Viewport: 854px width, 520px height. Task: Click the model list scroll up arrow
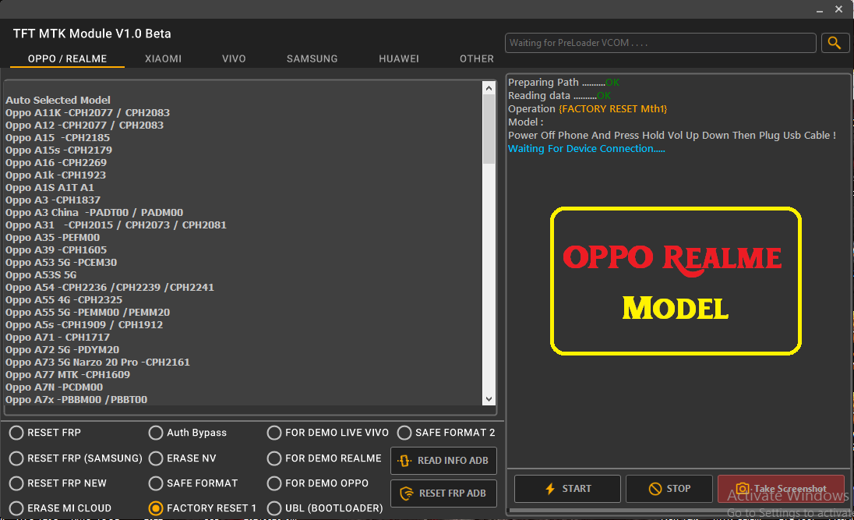pyautogui.click(x=489, y=88)
